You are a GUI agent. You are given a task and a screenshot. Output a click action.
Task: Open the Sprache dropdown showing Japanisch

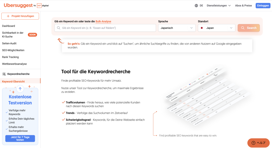click(x=177, y=28)
